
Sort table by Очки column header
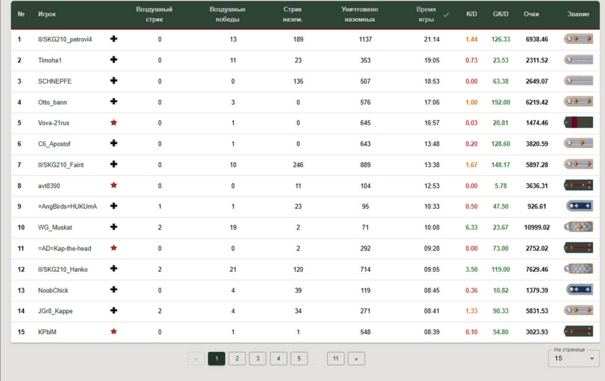531,14
